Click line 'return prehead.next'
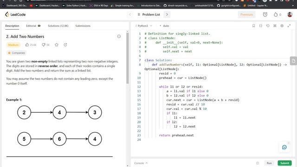The height and width of the screenshot is (167, 297). [x=176, y=135]
